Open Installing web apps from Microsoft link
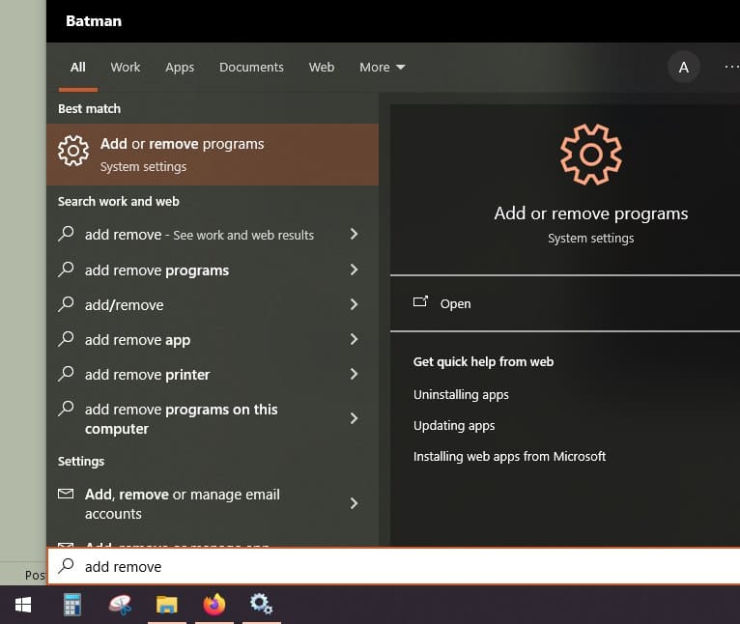740x624 pixels. pyautogui.click(x=510, y=457)
